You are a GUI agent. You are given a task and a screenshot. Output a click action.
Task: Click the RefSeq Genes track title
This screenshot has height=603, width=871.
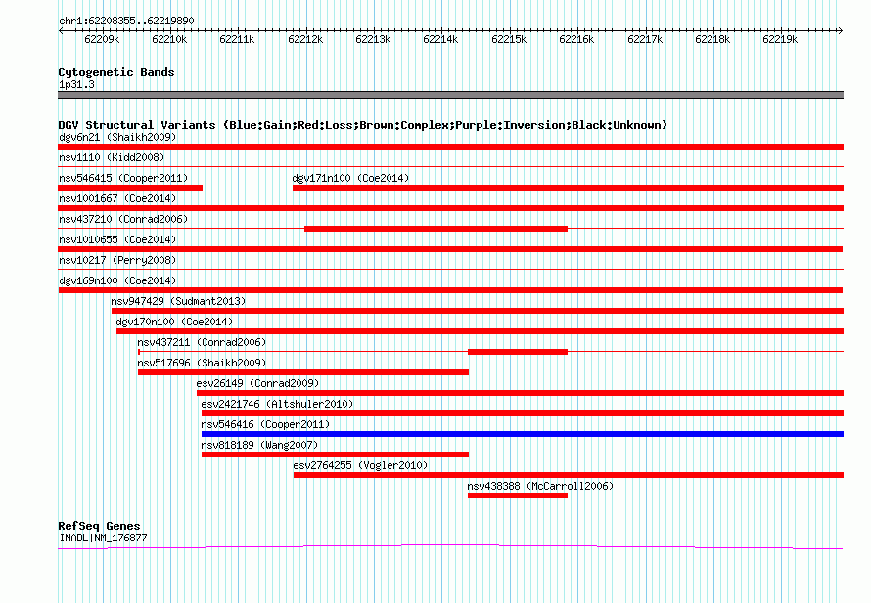pos(99,526)
